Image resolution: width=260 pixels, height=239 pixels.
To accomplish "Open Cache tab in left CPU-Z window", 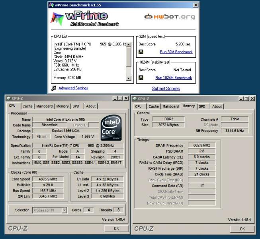I will (x=27, y=106).
